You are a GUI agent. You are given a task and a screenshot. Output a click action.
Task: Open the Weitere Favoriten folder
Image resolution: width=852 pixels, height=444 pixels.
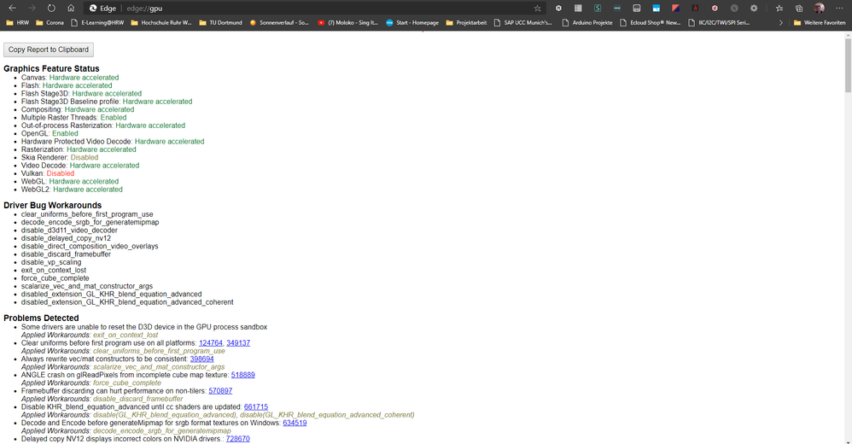pyautogui.click(x=820, y=23)
